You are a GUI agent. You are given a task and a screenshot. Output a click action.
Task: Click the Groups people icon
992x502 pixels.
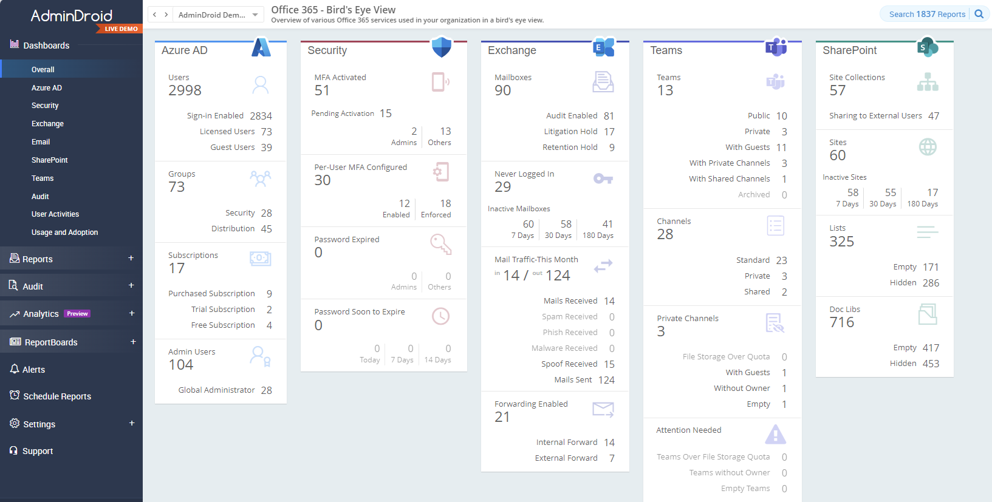pyautogui.click(x=261, y=178)
